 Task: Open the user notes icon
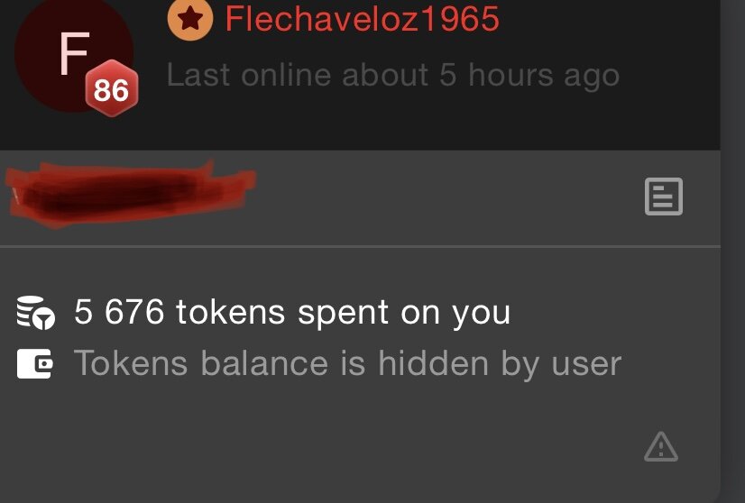[663, 197]
